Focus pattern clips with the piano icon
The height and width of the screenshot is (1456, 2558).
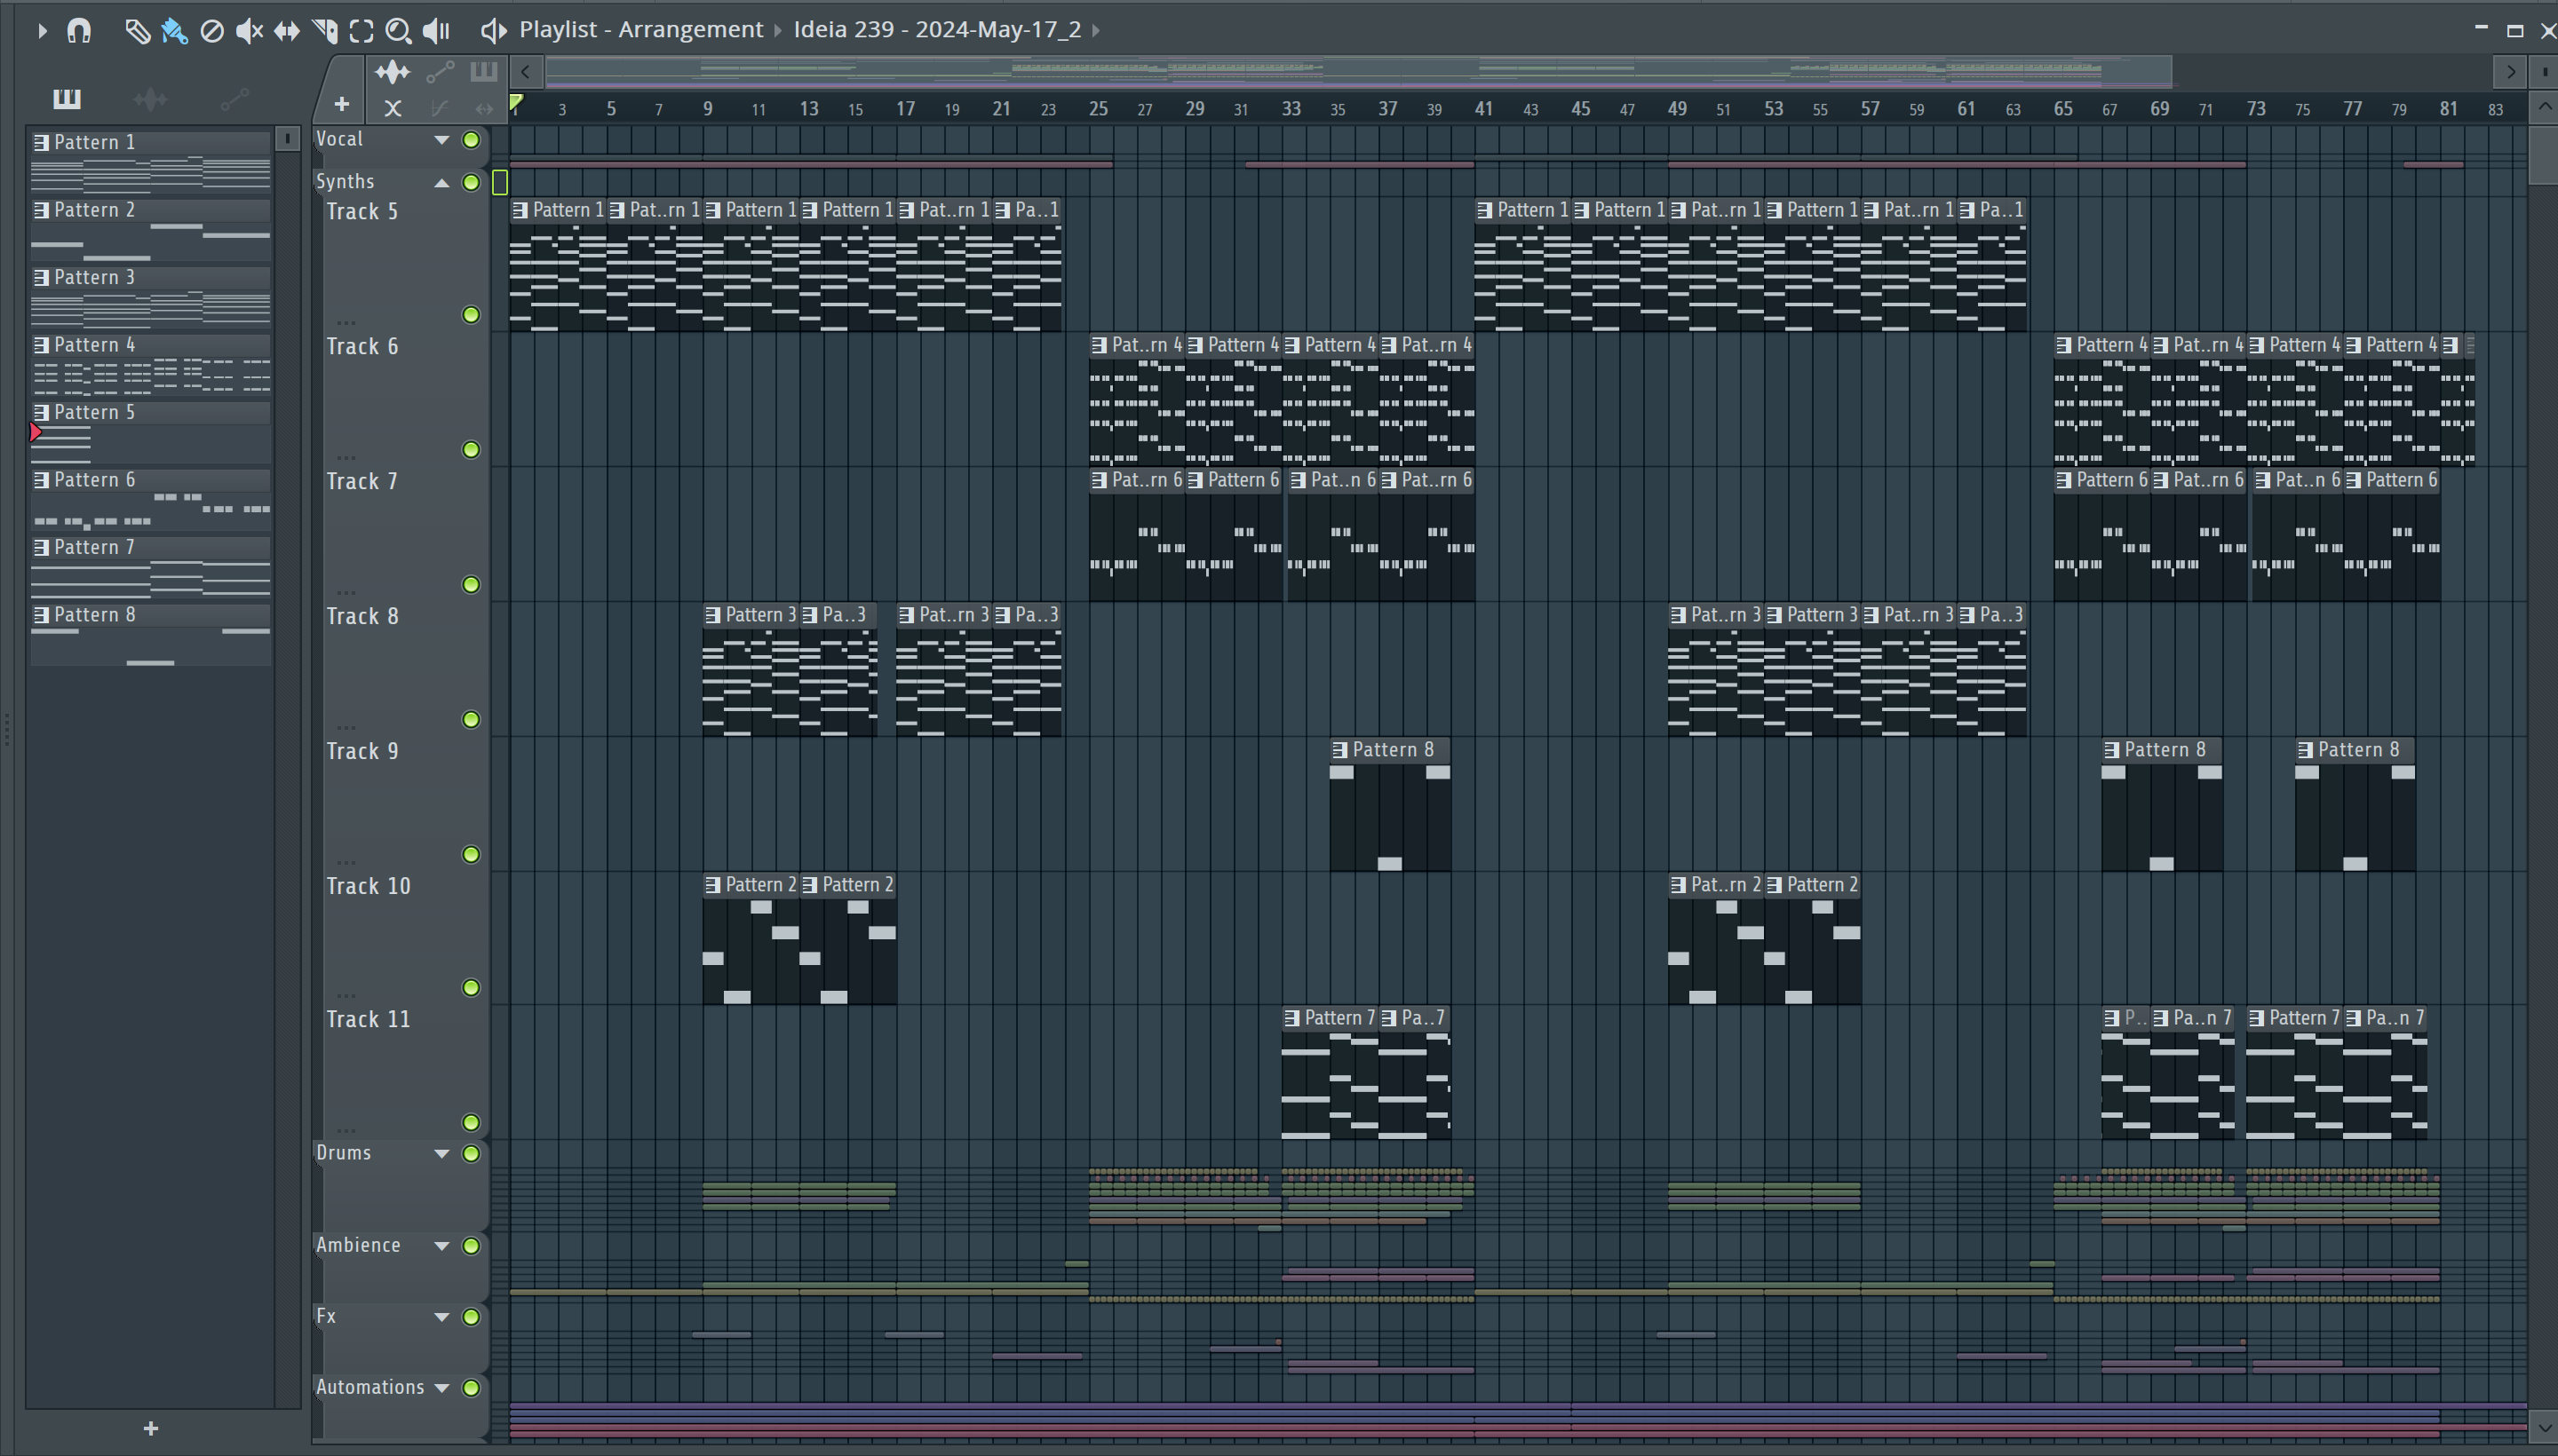(x=484, y=71)
